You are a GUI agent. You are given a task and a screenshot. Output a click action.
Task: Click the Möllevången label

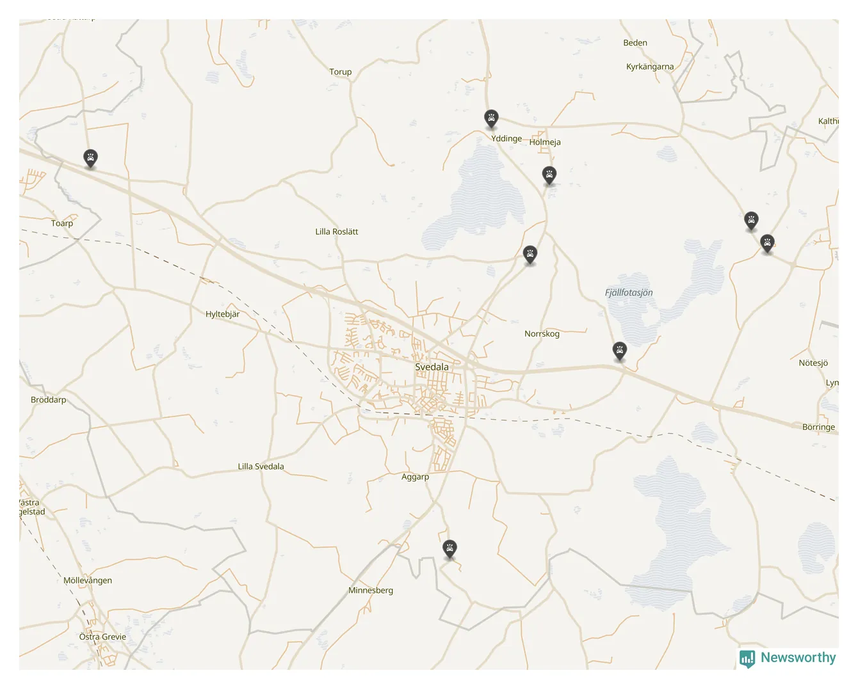point(88,581)
